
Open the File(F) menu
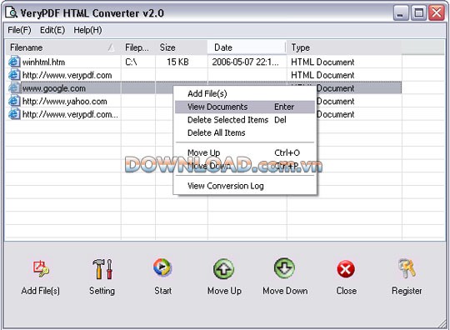pos(19,30)
